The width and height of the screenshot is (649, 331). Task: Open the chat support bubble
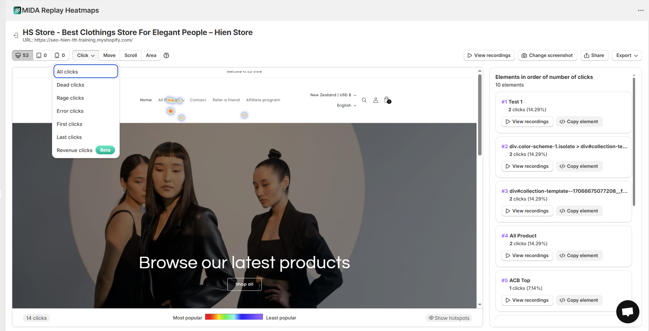pyautogui.click(x=627, y=312)
